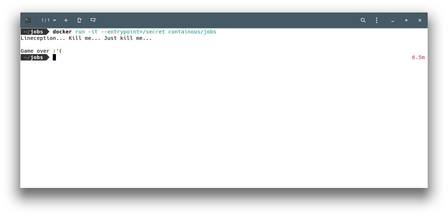Screen dimensions: 448x216
Task: Add terminal right split icon
Action: tap(79, 20)
